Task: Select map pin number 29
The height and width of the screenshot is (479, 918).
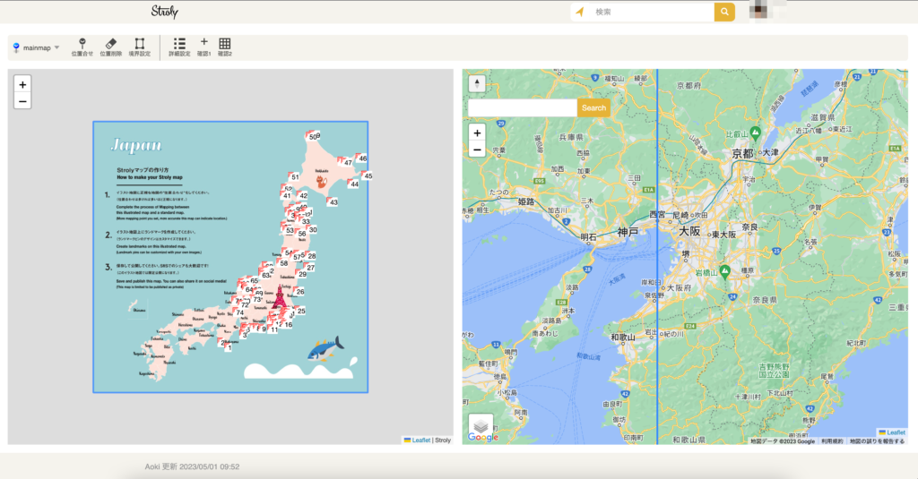Action: click(x=302, y=274)
